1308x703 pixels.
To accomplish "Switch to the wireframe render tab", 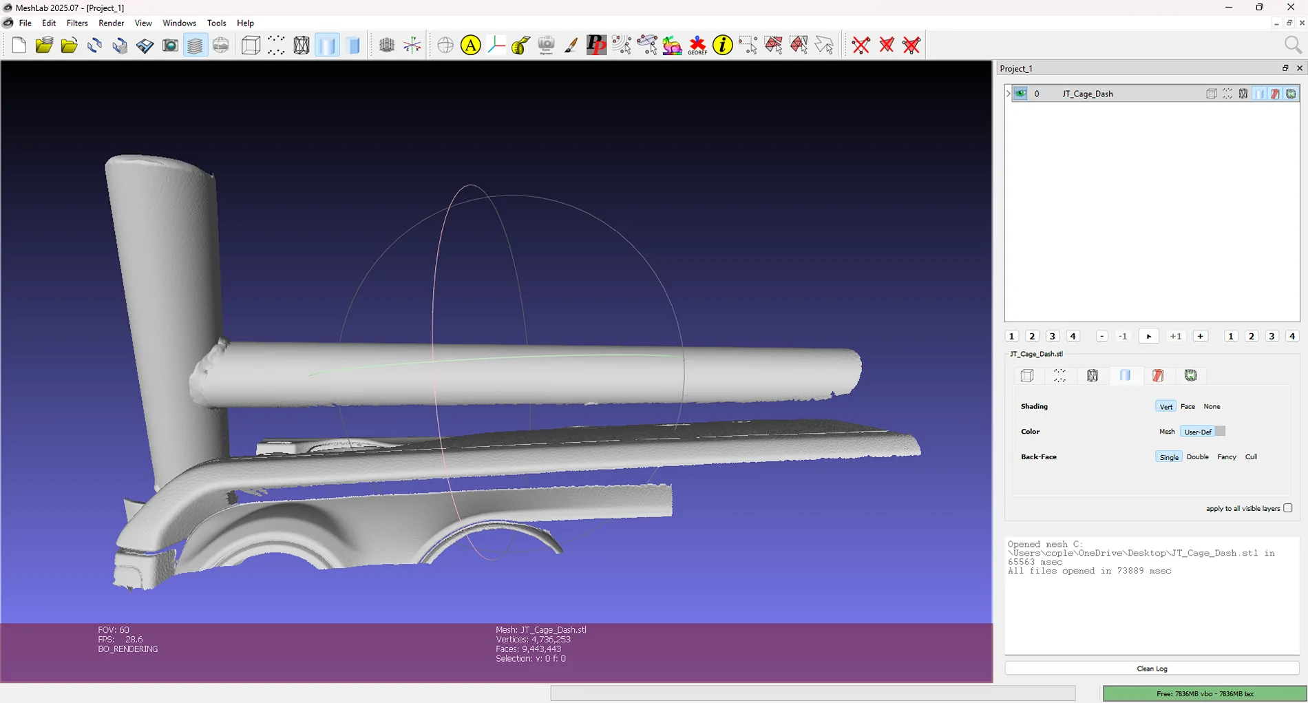I will tap(1093, 375).
